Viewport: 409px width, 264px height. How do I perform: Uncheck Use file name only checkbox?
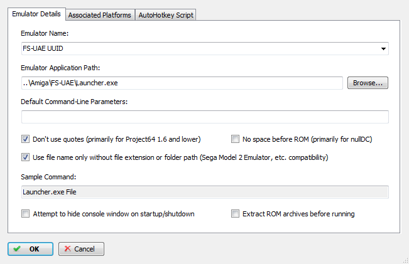pos(25,157)
